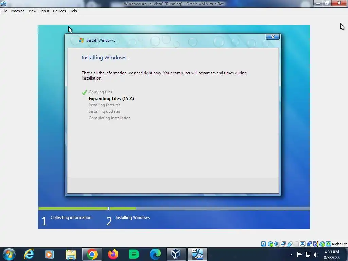Click the USB devices status icon
Image resolution: width=348 pixels, height=261 pixels.
click(290, 244)
